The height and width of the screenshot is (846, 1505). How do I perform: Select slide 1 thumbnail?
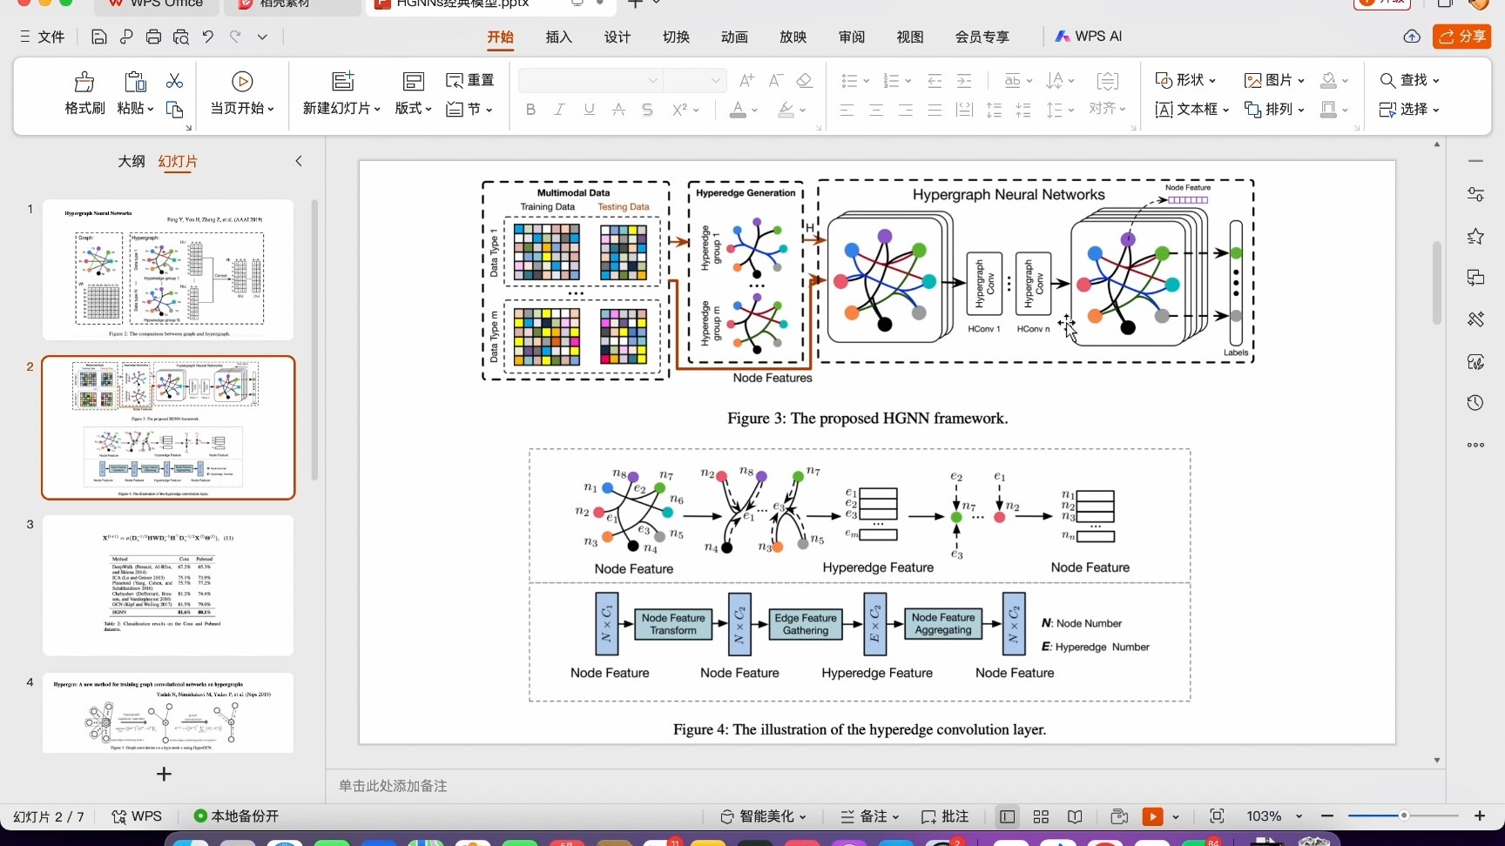click(x=168, y=270)
